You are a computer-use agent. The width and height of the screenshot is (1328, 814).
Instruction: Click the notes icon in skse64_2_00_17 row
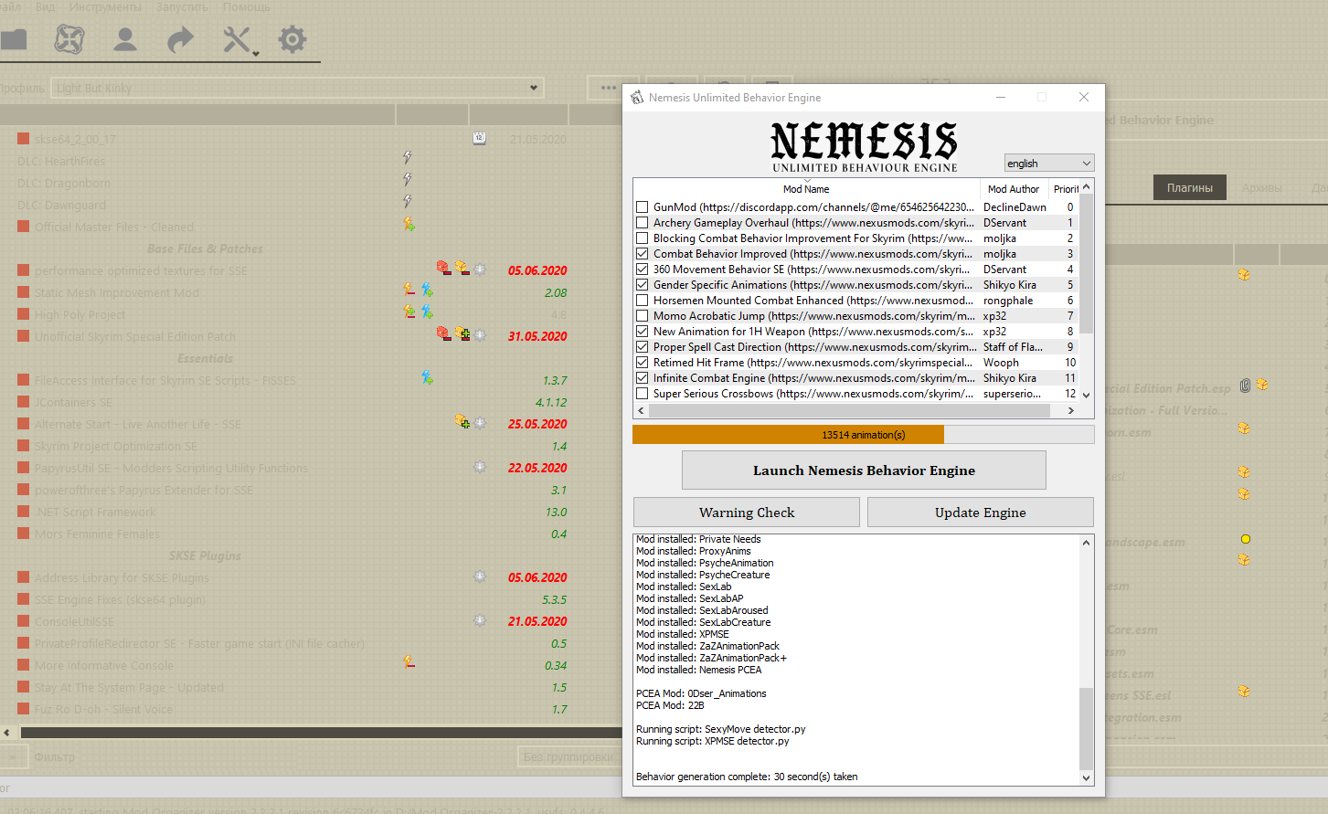click(479, 139)
